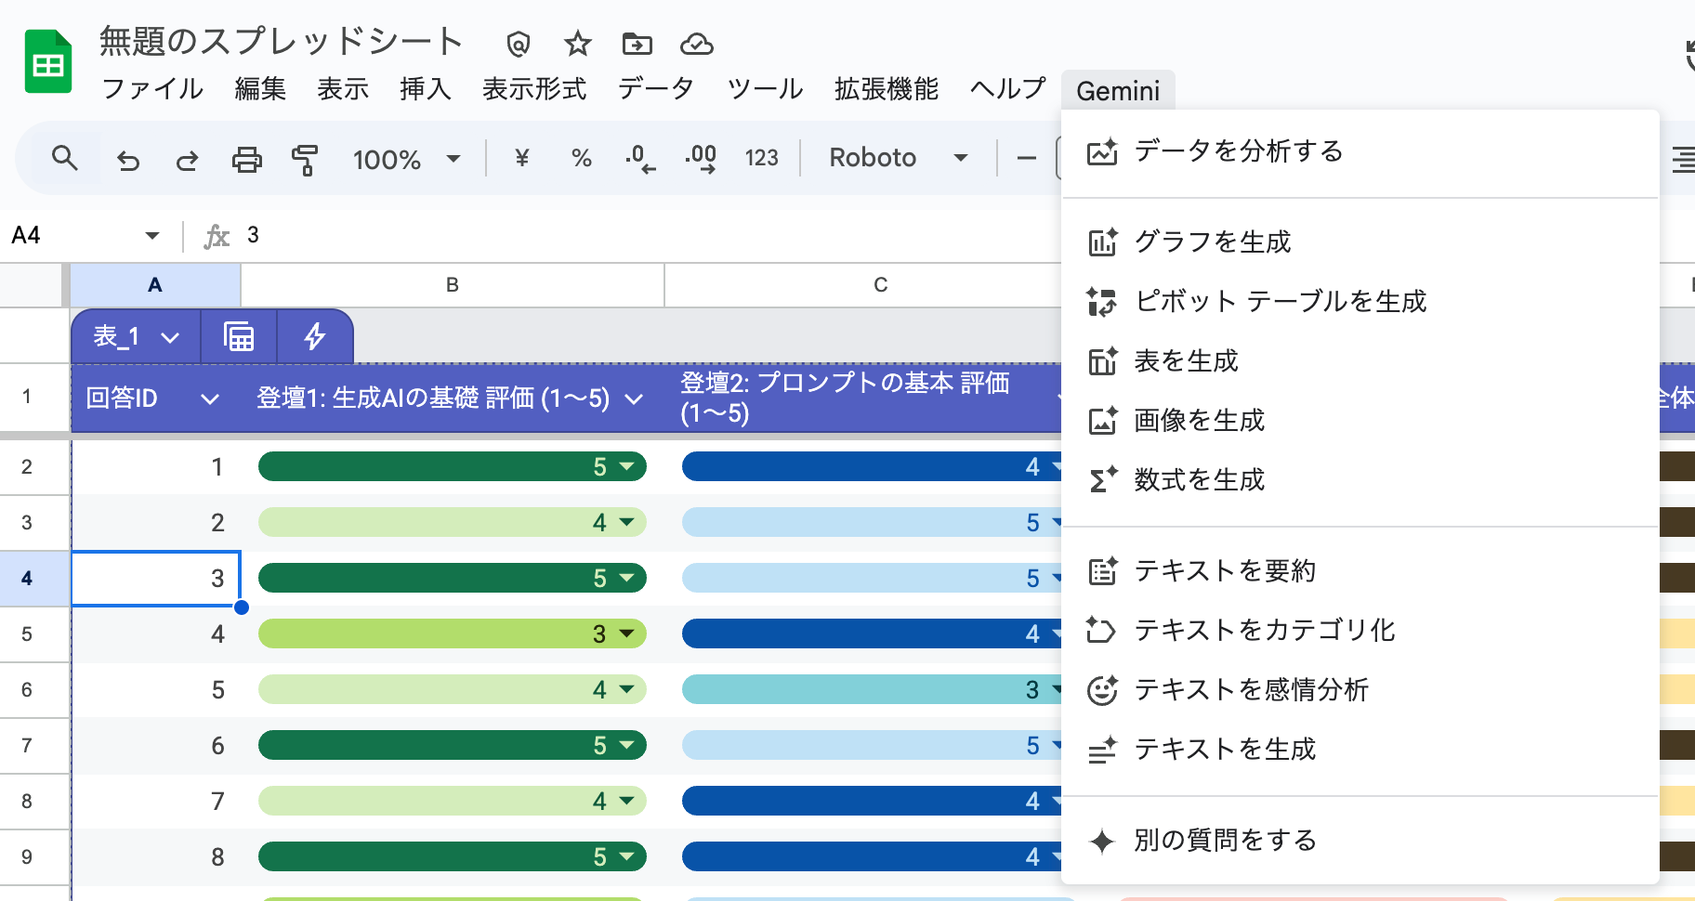1695x901 pixels.
Task: Apply percent format icon
Action: coord(581,158)
